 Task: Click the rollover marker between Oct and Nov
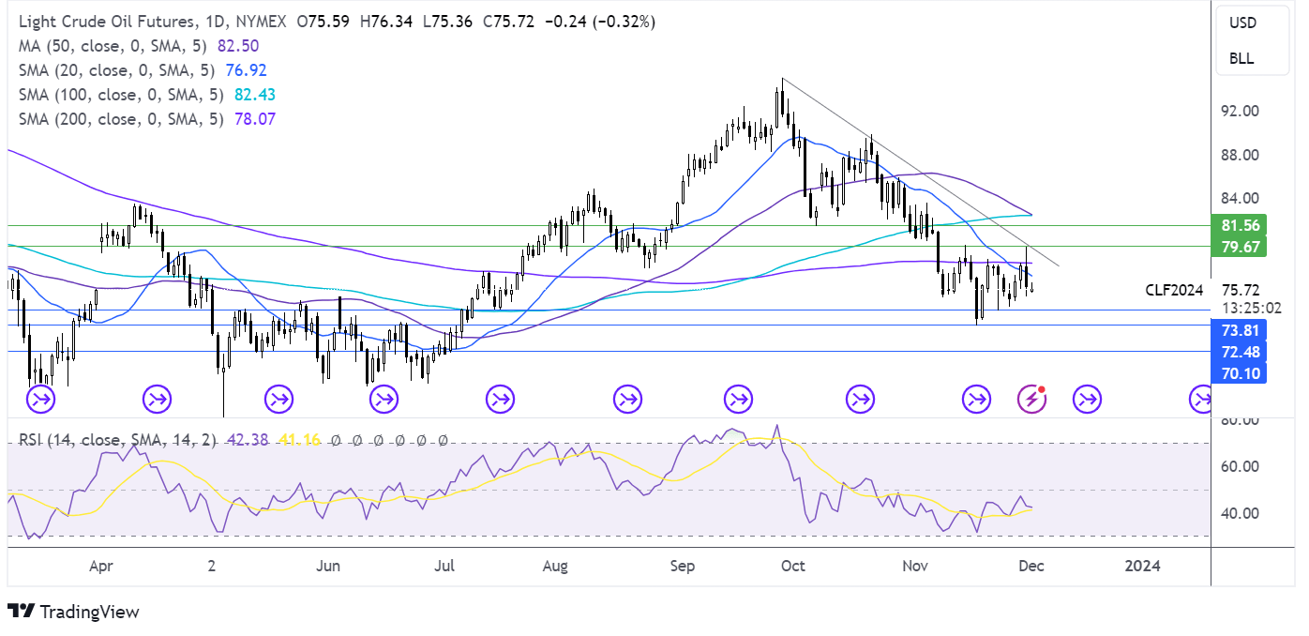coord(860,401)
